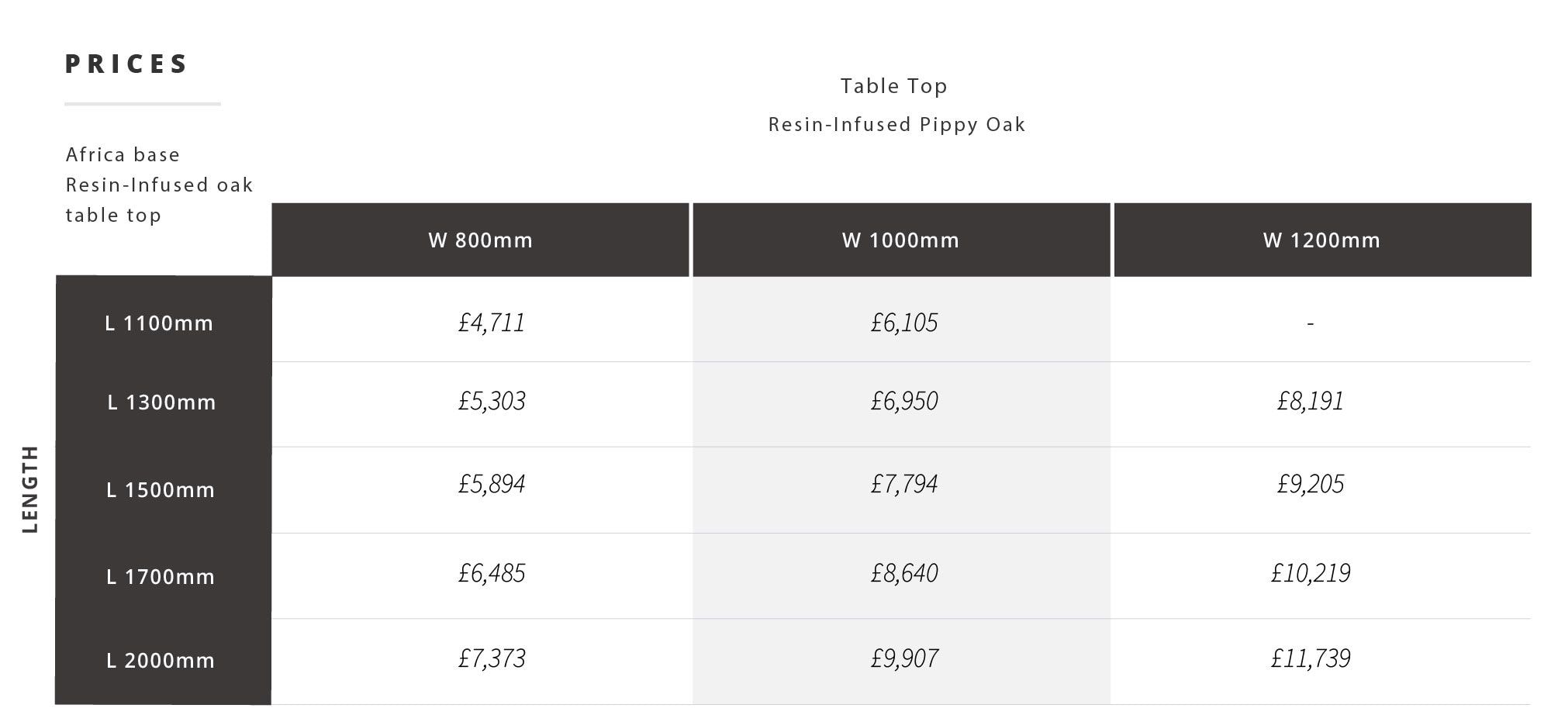Screen dimensions: 1551x722
Task: Click the vertical LENGTH label
Action: click(30, 489)
